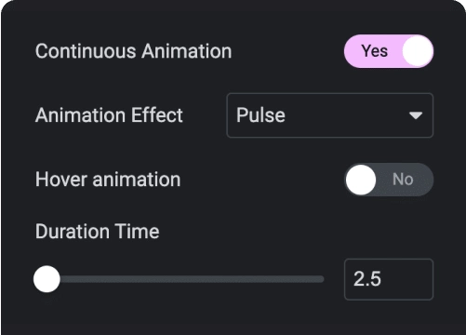The image size is (466, 335).
Task: Click the Duration Time label
Action: click(x=97, y=232)
